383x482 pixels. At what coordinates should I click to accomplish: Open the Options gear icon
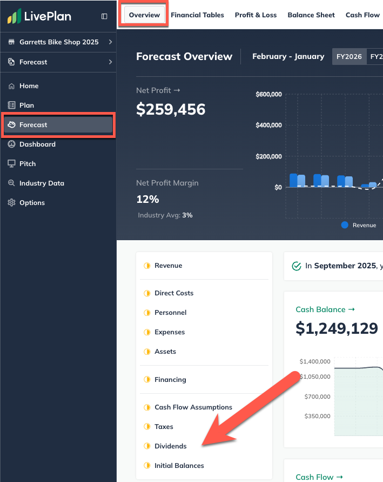12,202
